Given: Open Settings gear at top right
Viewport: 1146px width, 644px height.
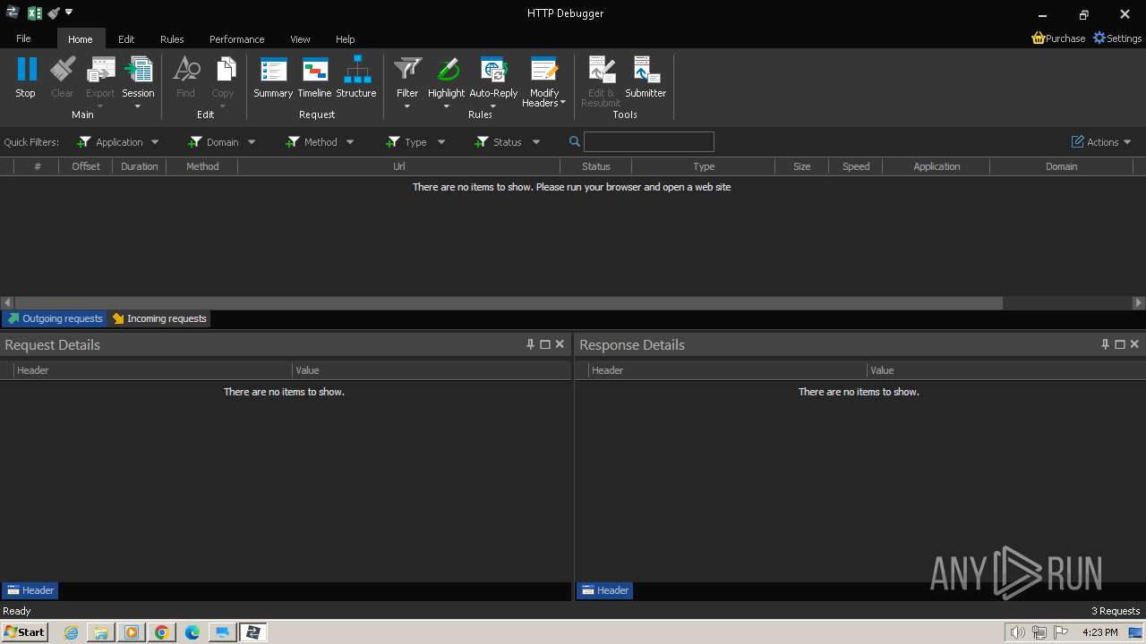Looking at the screenshot, I should click(1117, 38).
